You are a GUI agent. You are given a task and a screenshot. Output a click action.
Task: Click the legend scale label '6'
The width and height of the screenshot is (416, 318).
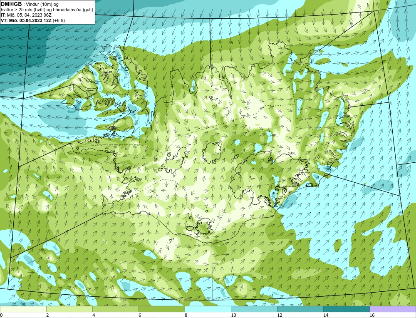pyautogui.click(x=140, y=315)
